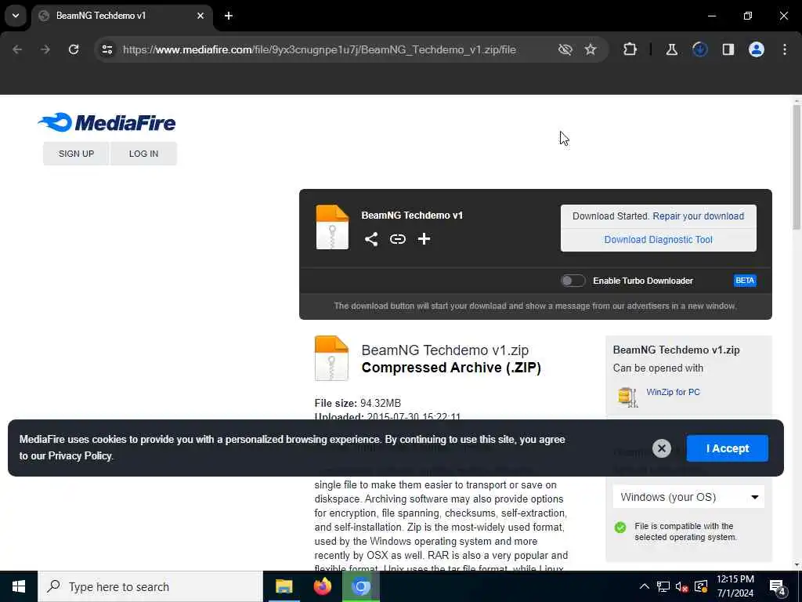The width and height of the screenshot is (802, 602).
Task: Expand the tab search dropdown
Action: 16,16
